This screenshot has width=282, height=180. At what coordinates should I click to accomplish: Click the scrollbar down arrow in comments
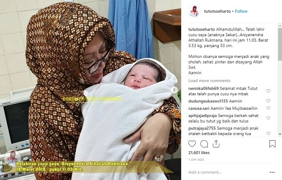tap(280, 134)
